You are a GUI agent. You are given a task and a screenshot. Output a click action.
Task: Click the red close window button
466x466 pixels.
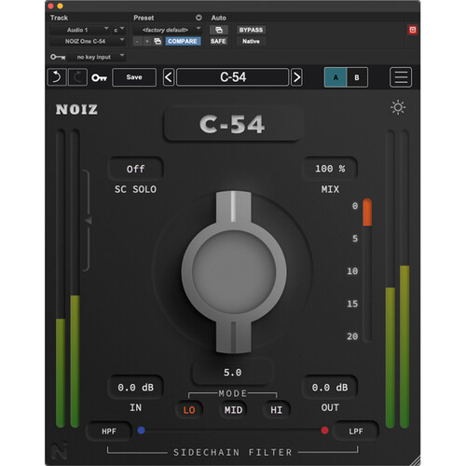pos(50,6)
